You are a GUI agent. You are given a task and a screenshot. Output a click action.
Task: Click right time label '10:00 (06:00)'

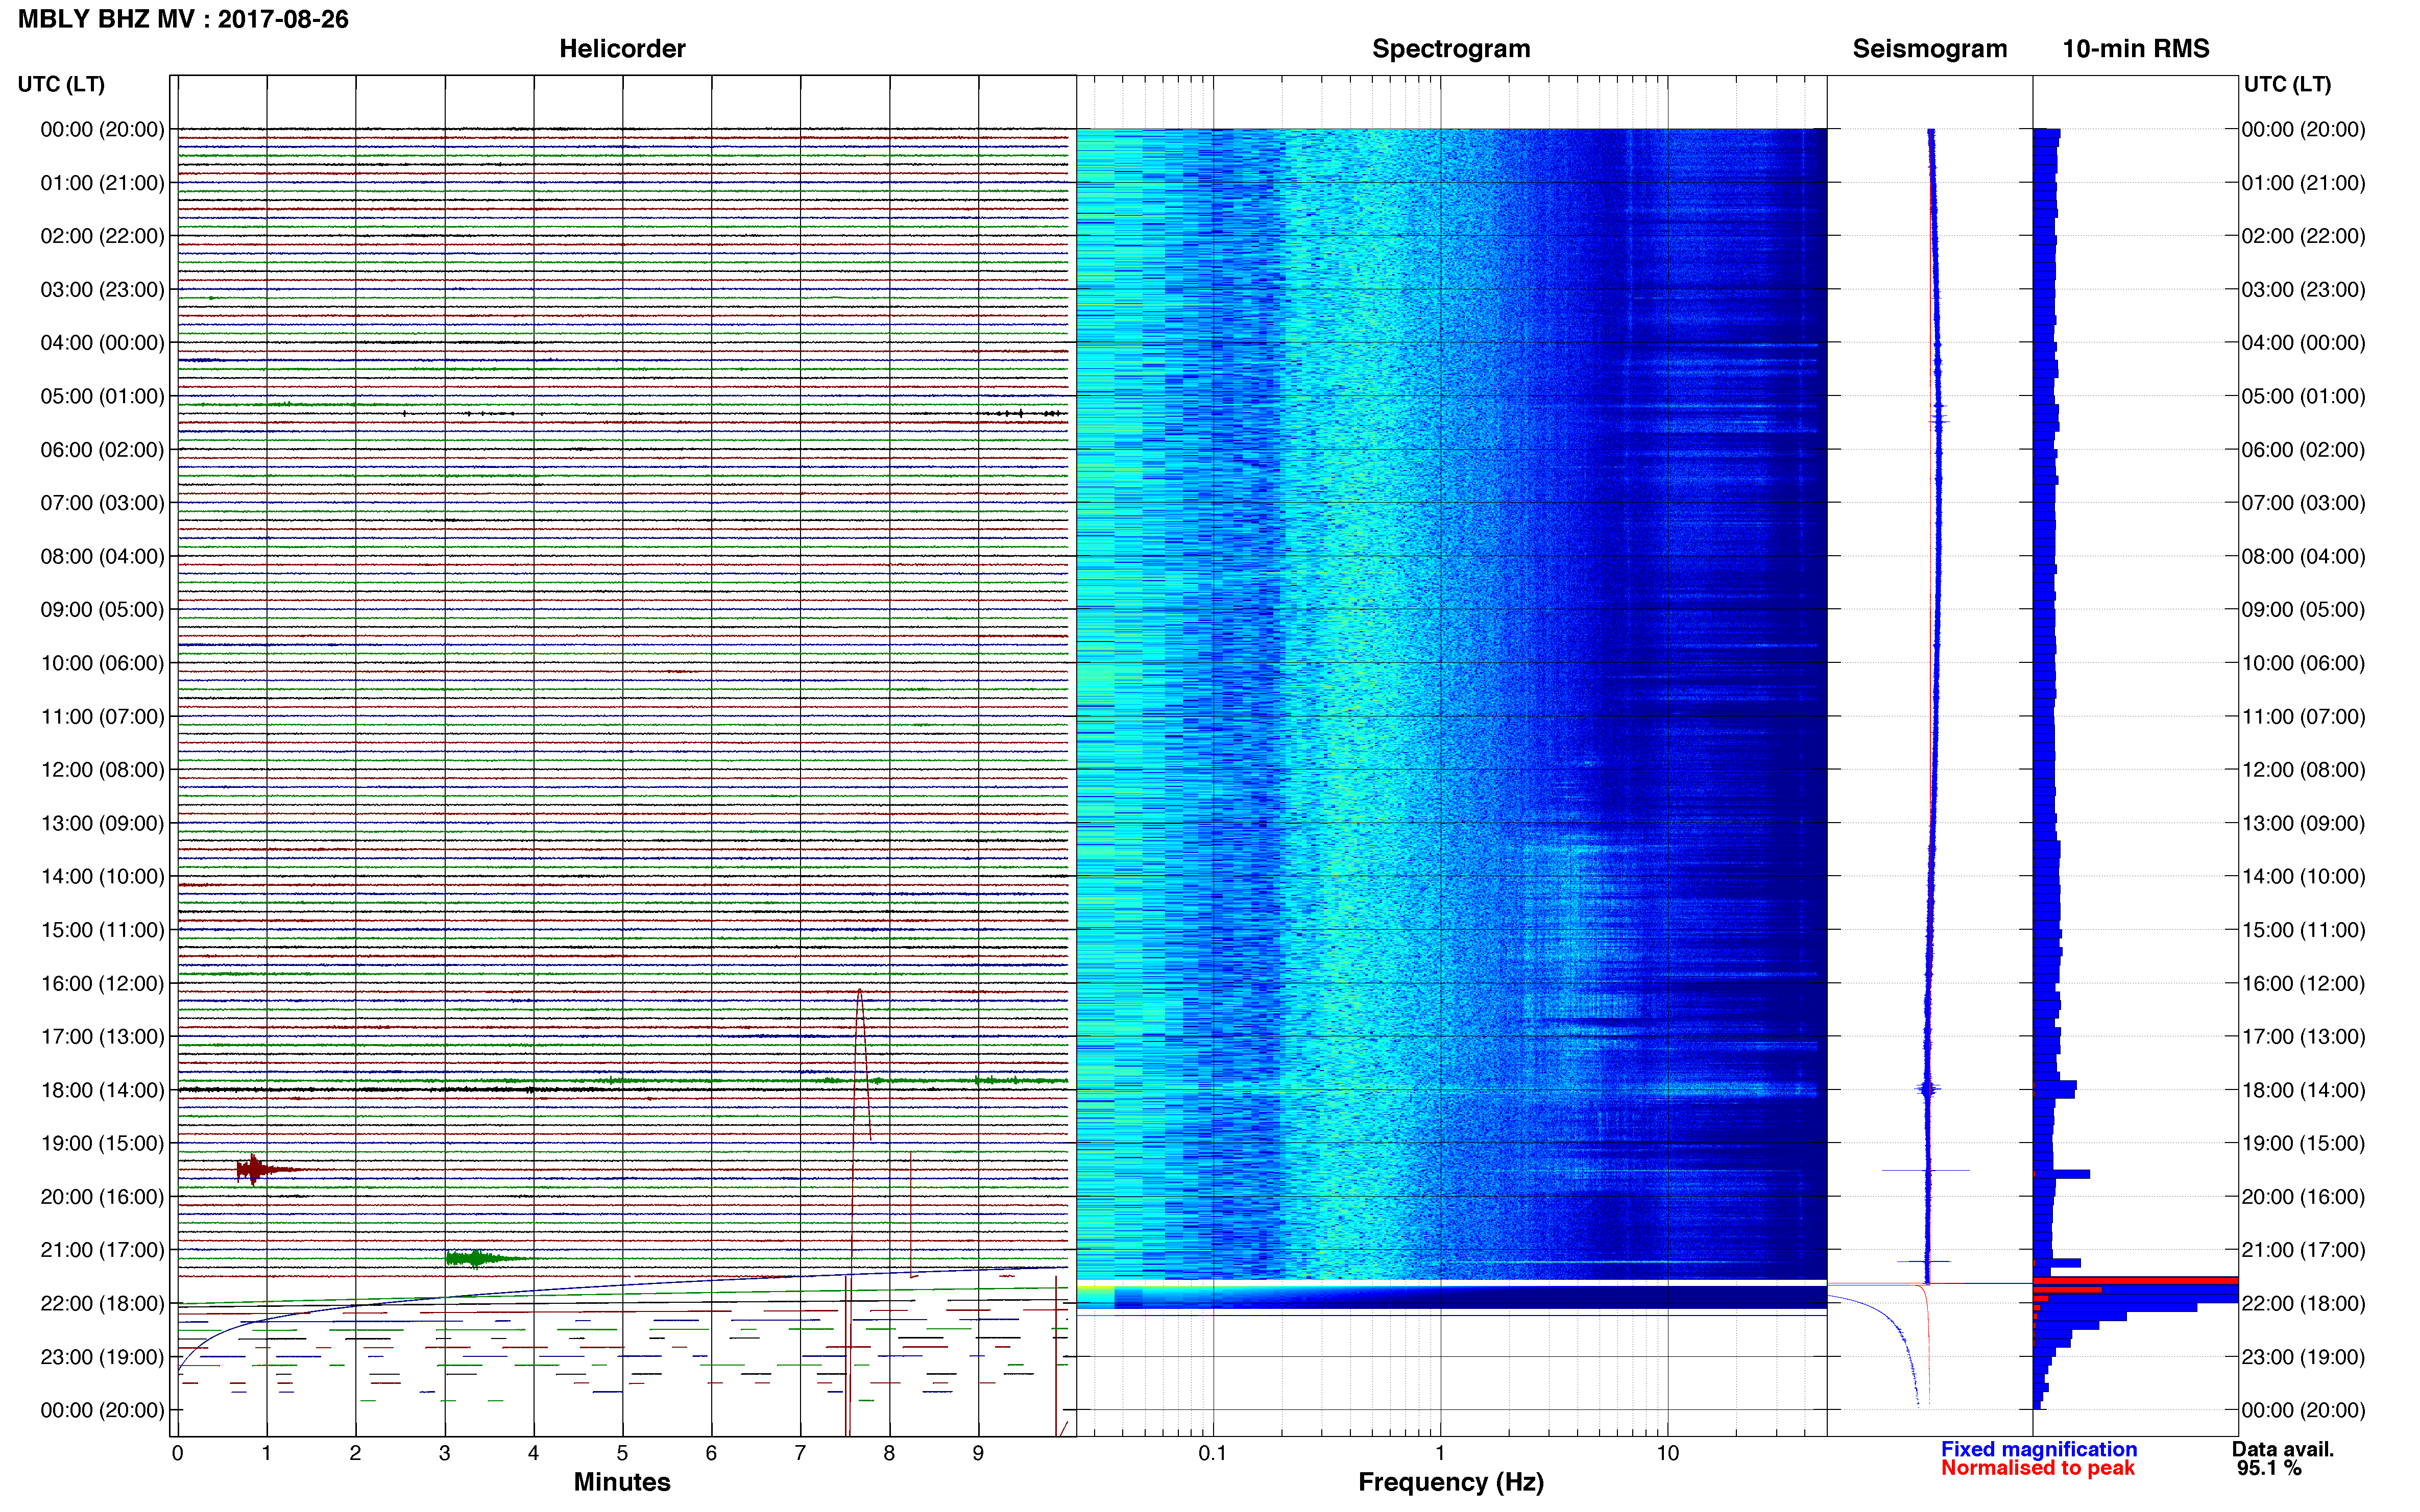click(2303, 663)
